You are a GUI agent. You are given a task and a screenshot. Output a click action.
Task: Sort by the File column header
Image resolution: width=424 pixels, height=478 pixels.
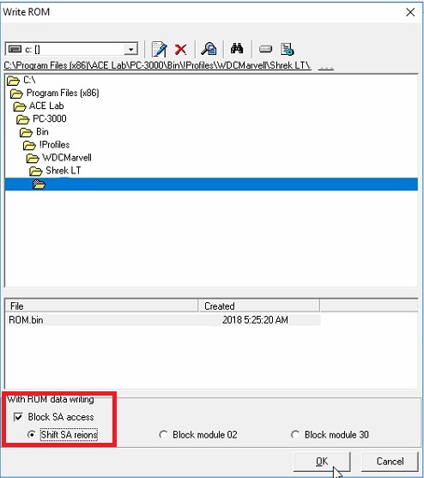(101, 306)
